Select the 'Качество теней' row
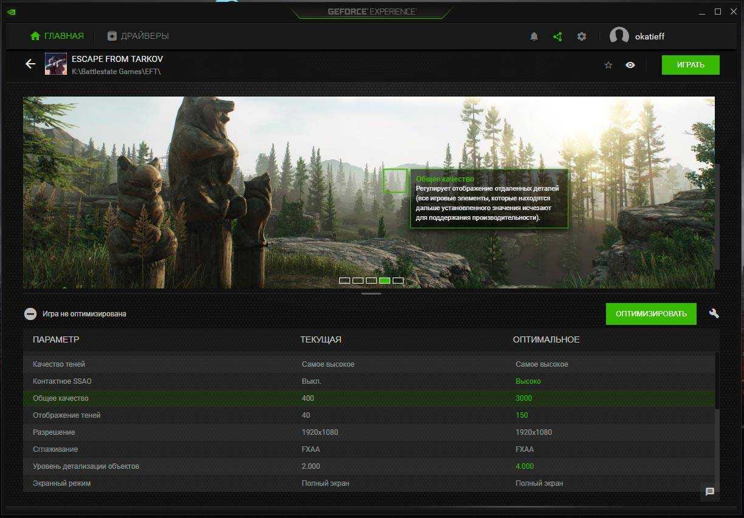The image size is (744, 518). (369, 364)
